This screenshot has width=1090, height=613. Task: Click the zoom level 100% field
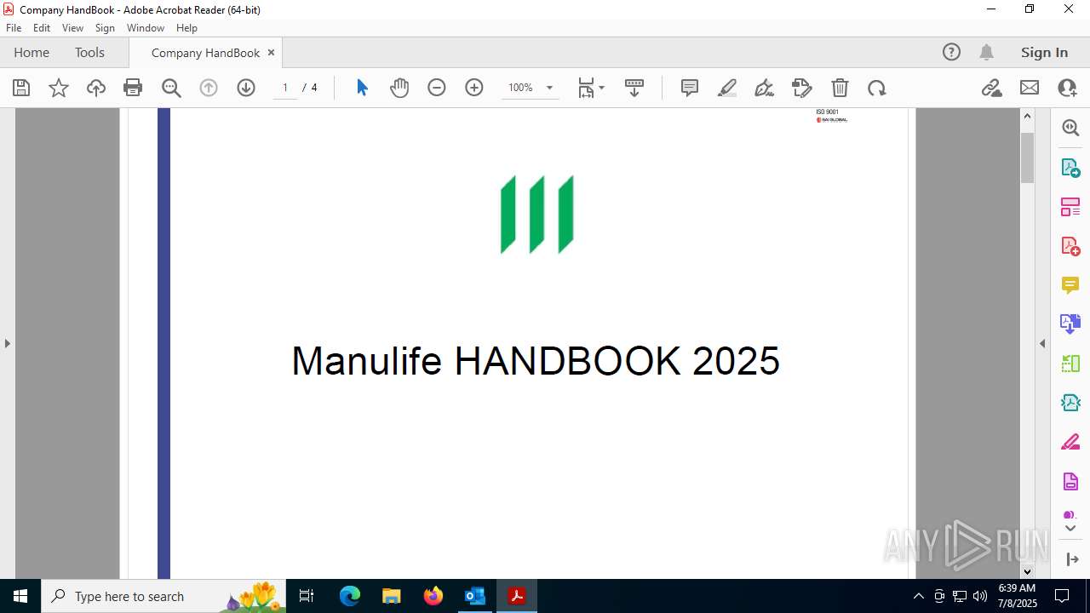[520, 88]
